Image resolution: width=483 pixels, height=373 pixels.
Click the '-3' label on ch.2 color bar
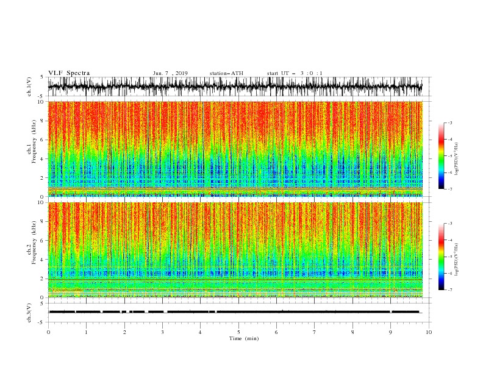point(450,224)
